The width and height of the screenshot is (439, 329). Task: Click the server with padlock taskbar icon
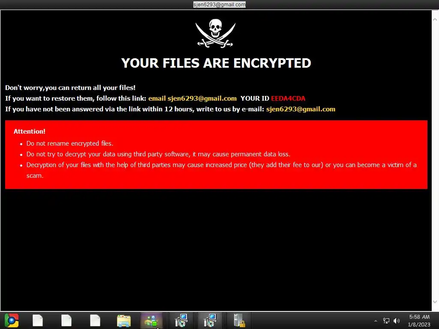click(239, 320)
